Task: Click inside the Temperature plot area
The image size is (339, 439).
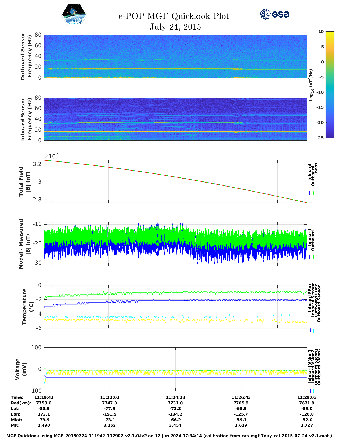Action: 175,307
